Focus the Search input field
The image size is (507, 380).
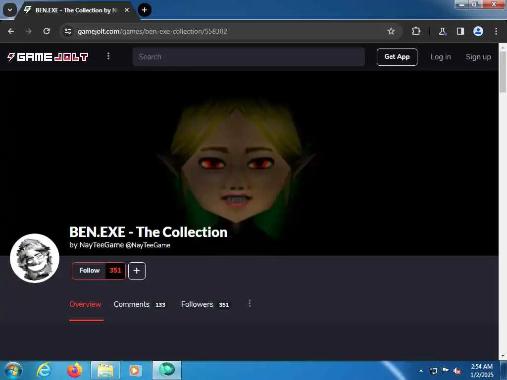249,57
